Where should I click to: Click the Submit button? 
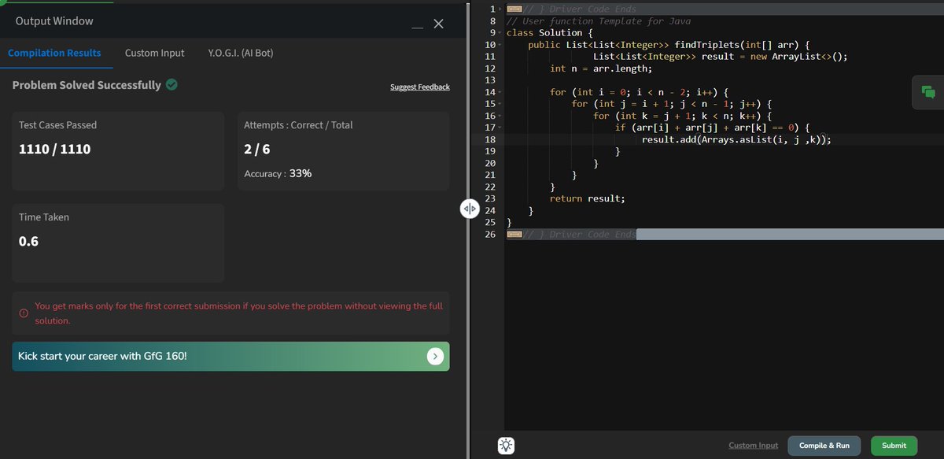pos(894,445)
